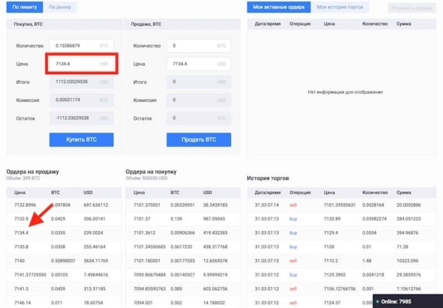Select the 7140 sell order price
The image size is (443, 308).
[x=19, y=261]
